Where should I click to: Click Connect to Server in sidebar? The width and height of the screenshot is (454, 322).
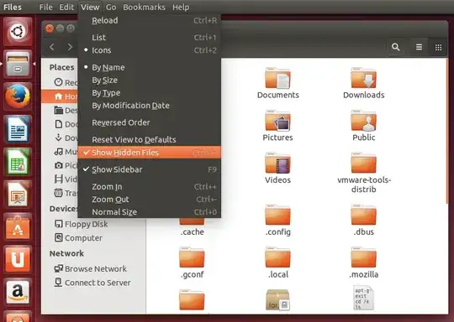click(x=92, y=283)
